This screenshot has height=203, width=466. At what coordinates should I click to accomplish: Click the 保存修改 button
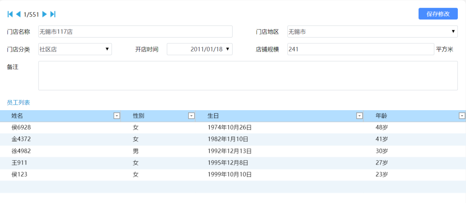pos(438,14)
